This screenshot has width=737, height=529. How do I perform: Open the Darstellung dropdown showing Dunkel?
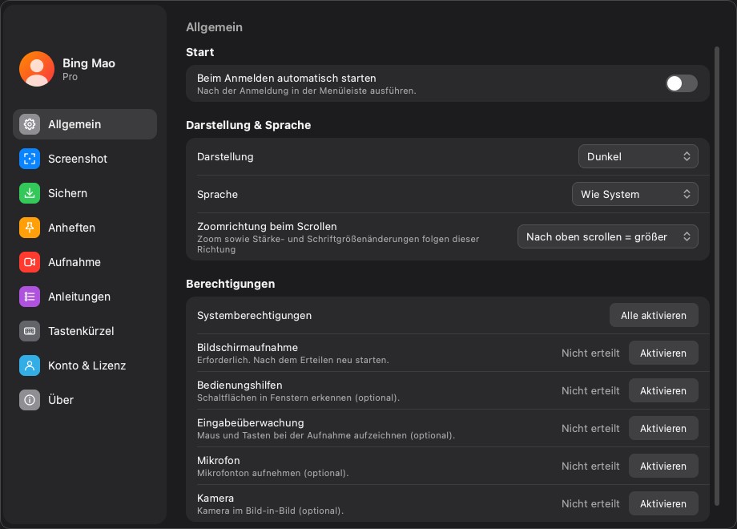tap(638, 156)
